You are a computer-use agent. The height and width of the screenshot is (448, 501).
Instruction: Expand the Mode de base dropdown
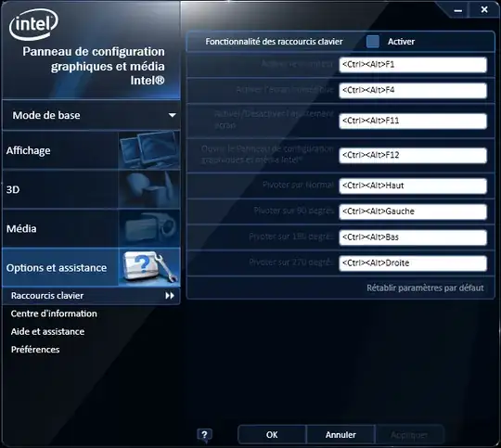click(91, 115)
